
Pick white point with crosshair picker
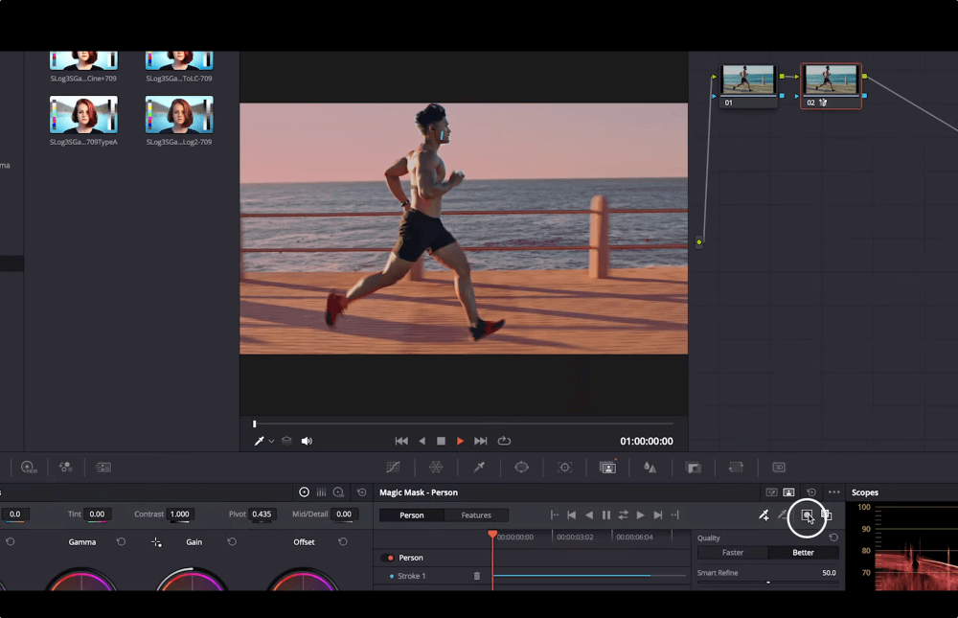pyautogui.click(x=156, y=542)
